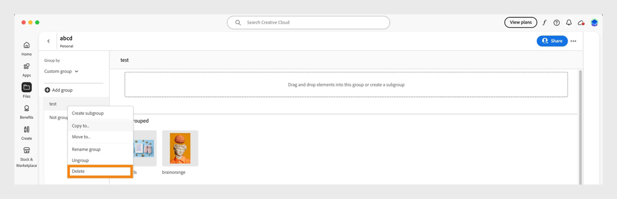Click Add group

pyautogui.click(x=58, y=90)
